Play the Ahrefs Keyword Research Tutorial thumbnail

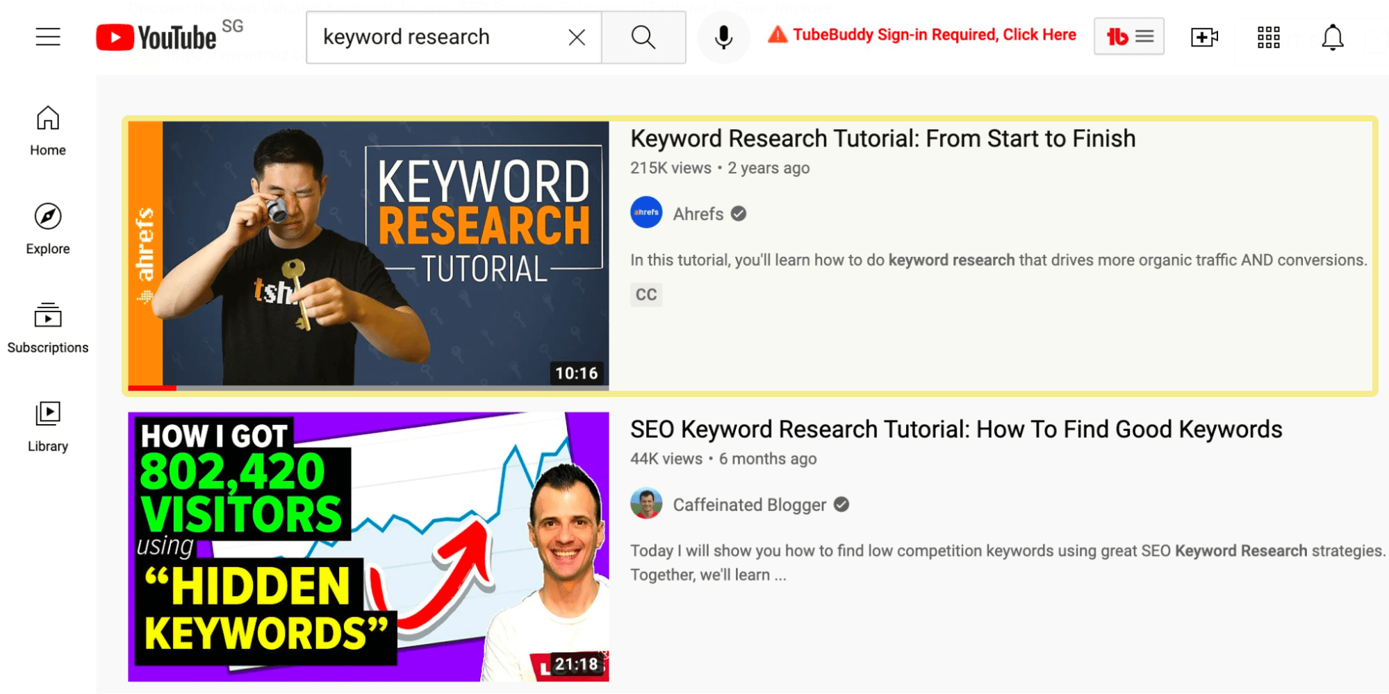click(368, 253)
